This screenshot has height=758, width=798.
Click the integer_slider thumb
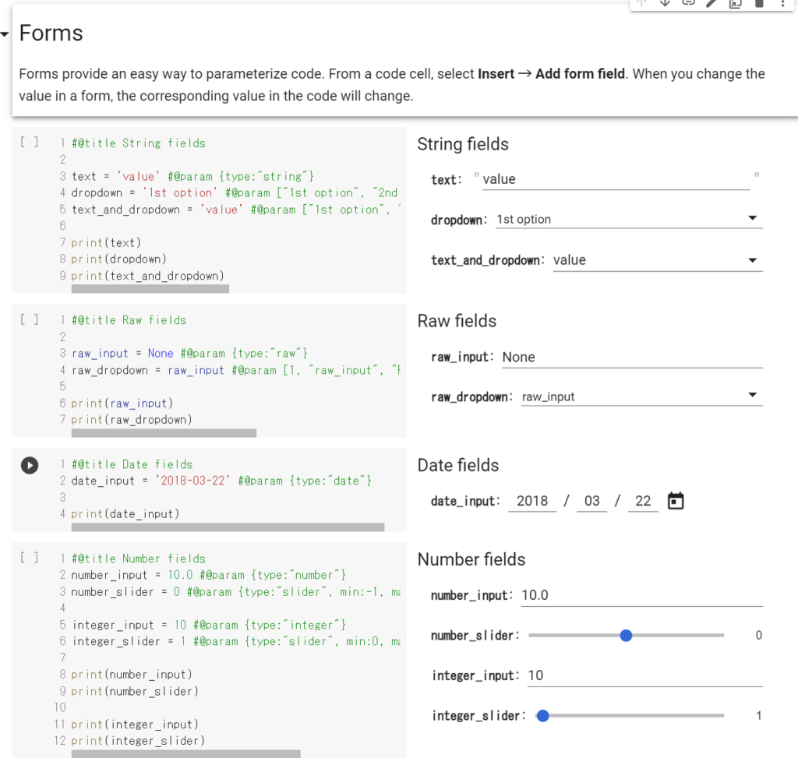pos(543,716)
